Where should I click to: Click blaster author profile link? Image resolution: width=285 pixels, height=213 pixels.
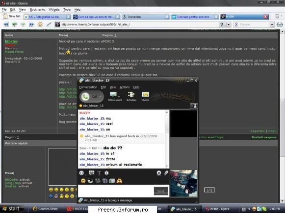pyautogui.click(x=11, y=42)
